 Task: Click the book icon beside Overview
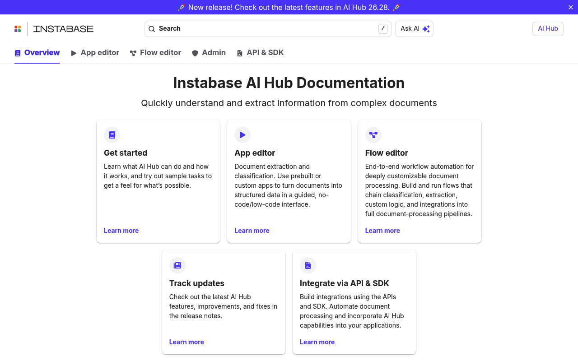pyautogui.click(x=18, y=53)
